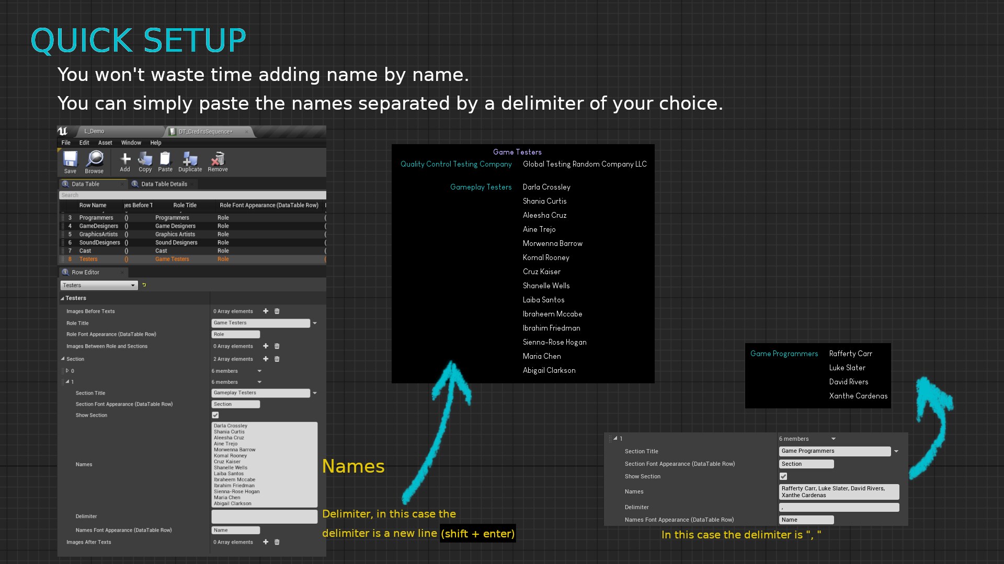This screenshot has height=564, width=1004.
Task: Expand Section element 0
Action: [x=67, y=371]
